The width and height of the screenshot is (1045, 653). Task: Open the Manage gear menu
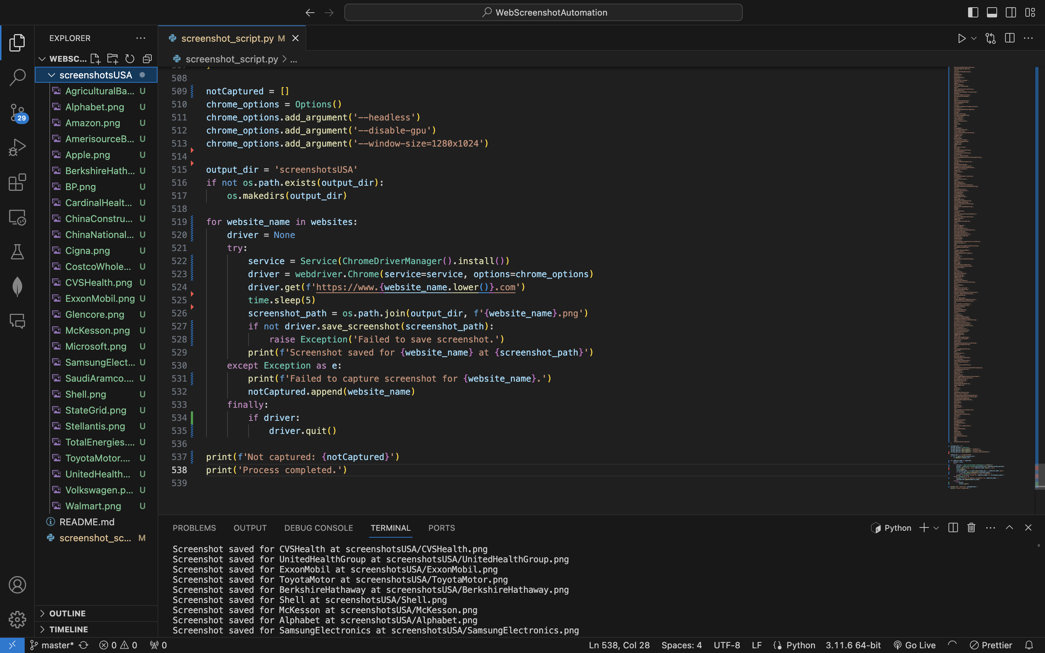pos(17,619)
